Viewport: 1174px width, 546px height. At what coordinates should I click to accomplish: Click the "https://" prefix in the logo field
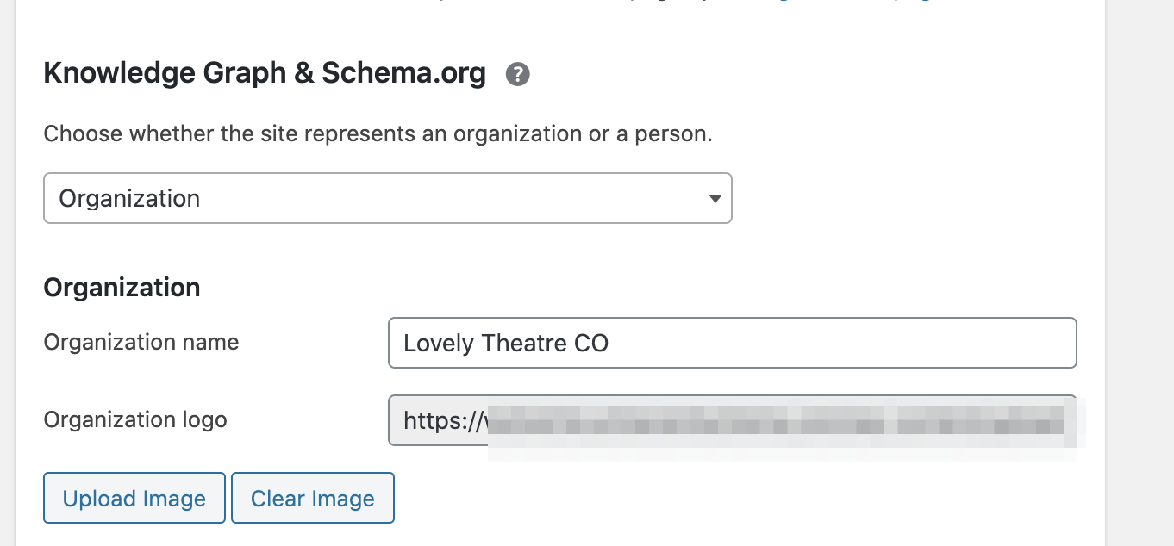(438, 420)
